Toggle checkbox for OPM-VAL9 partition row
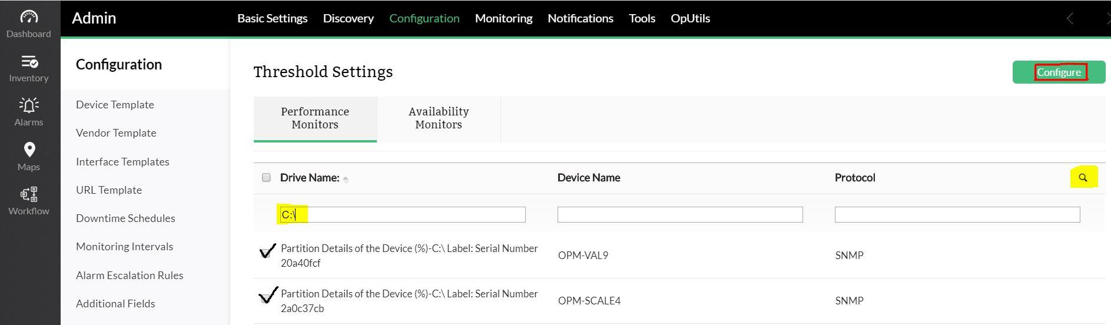The width and height of the screenshot is (1111, 325). (266, 254)
